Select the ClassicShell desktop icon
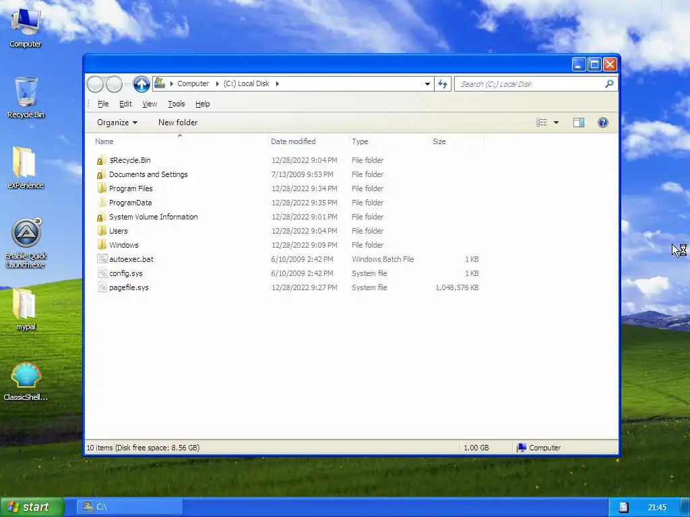 (26, 382)
